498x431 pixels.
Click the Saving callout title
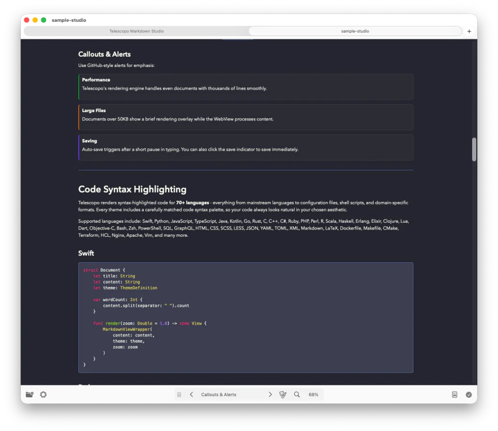point(90,141)
